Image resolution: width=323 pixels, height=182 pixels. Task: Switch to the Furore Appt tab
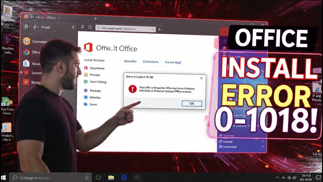173,62
